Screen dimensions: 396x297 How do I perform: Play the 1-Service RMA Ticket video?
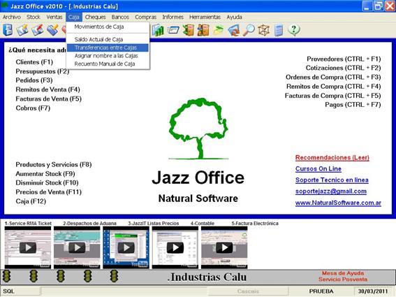tap(28, 247)
